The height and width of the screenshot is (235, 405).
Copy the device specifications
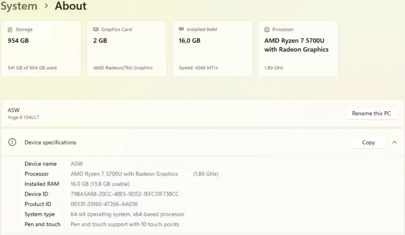click(368, 142)
